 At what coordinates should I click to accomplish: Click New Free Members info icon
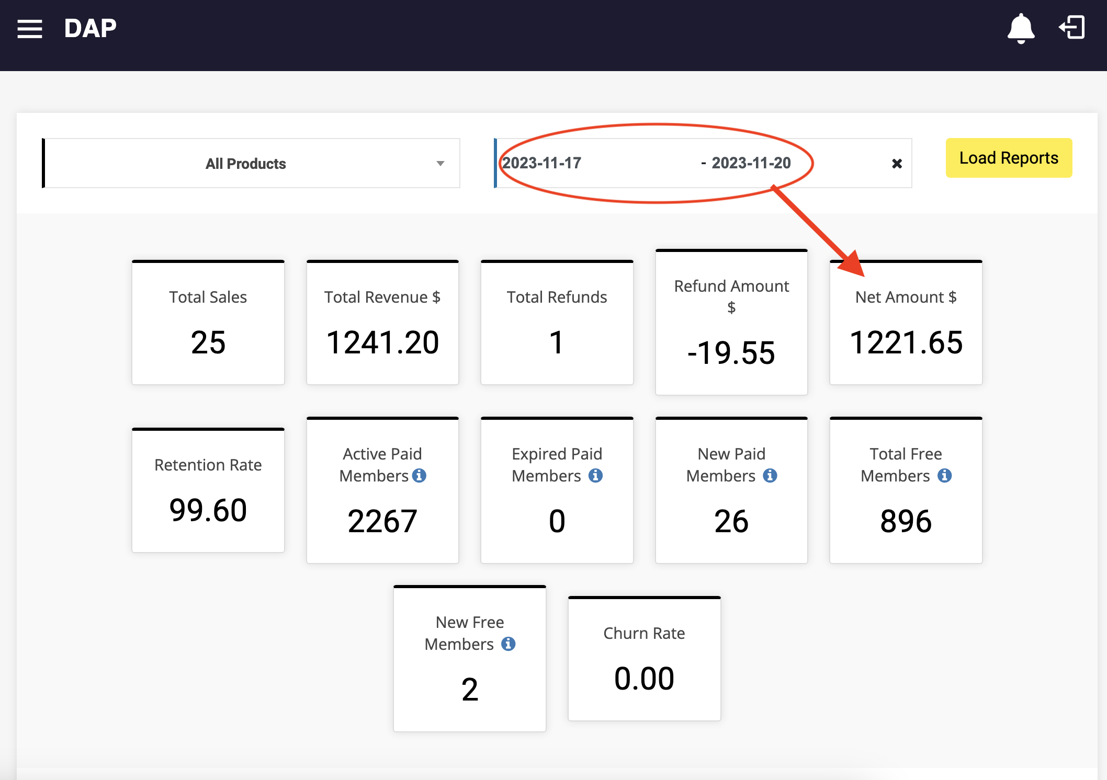(508, 644)
